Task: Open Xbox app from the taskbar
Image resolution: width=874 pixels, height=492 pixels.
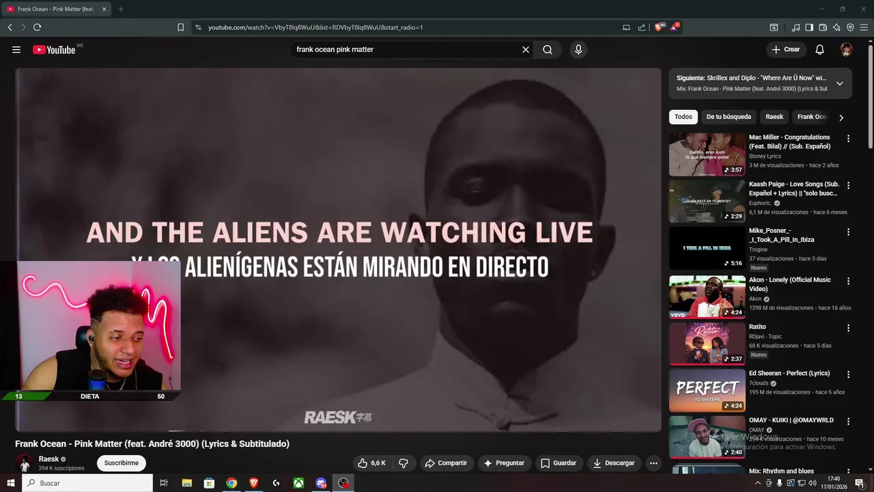Action: (298, 483)
